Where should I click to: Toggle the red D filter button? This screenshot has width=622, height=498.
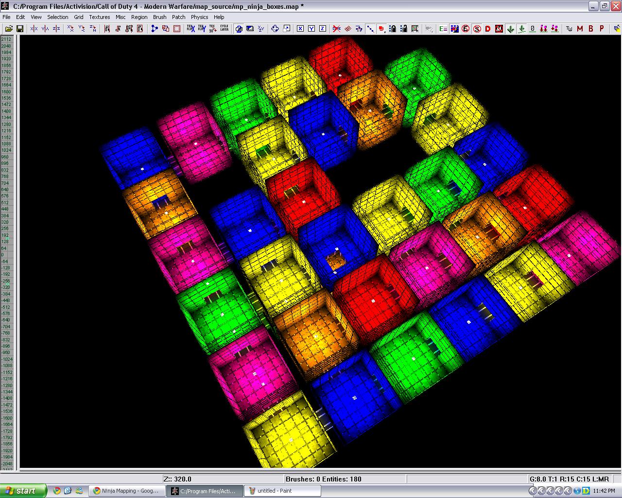[x=488, y=29]
